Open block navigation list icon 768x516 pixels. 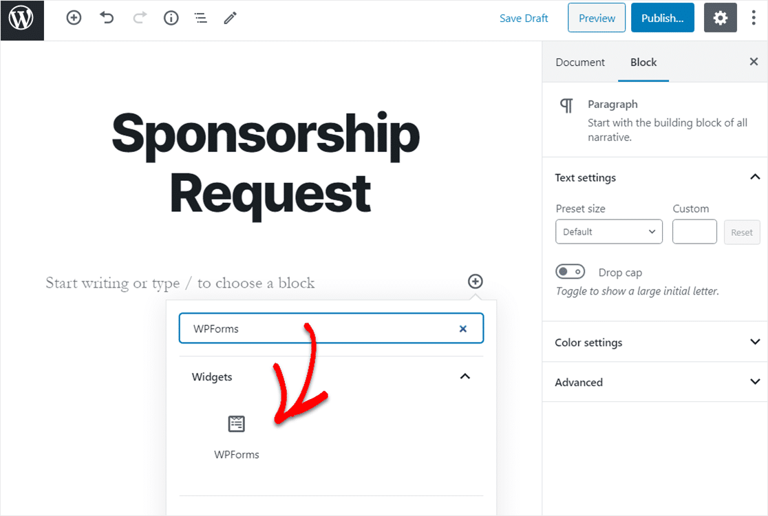pyautogui.click(x=201, y=18)
